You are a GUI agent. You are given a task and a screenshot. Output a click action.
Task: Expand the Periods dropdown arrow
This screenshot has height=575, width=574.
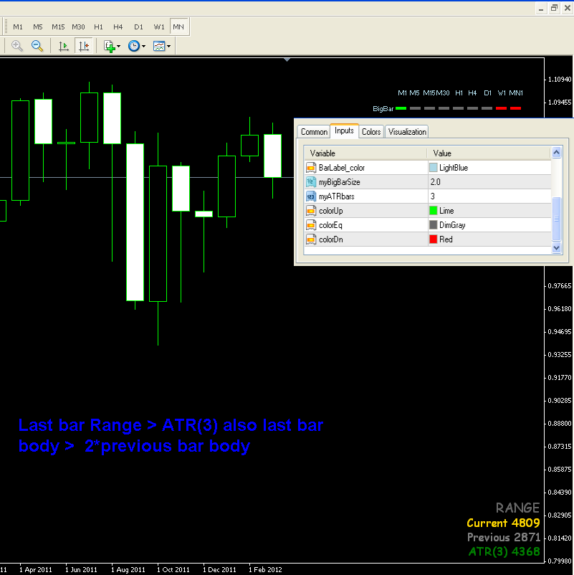click(x=144, y=46)
